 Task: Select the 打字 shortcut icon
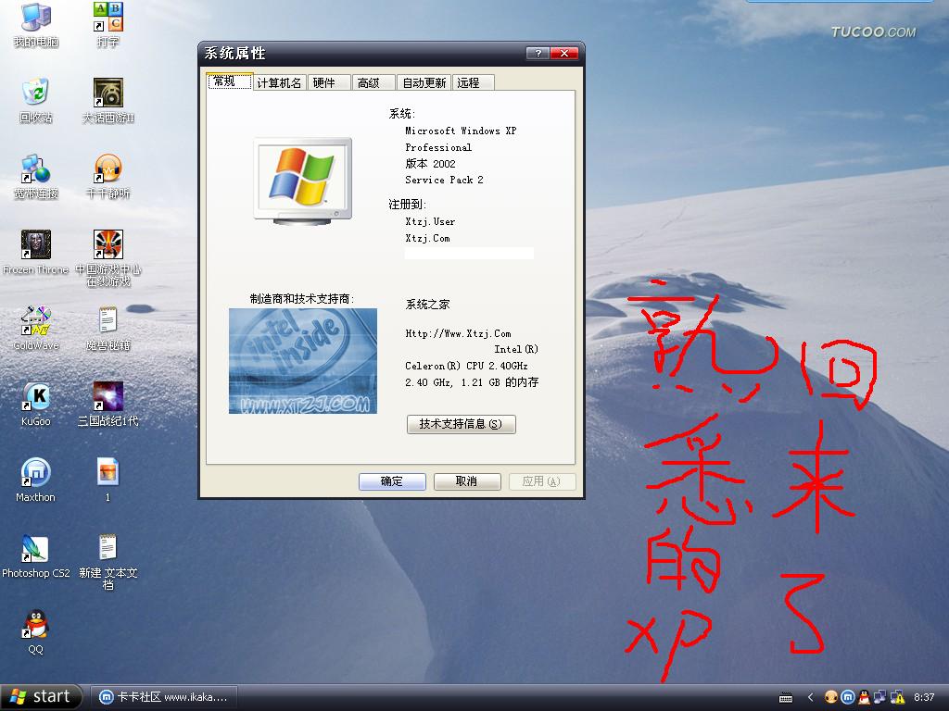[108, 24]
